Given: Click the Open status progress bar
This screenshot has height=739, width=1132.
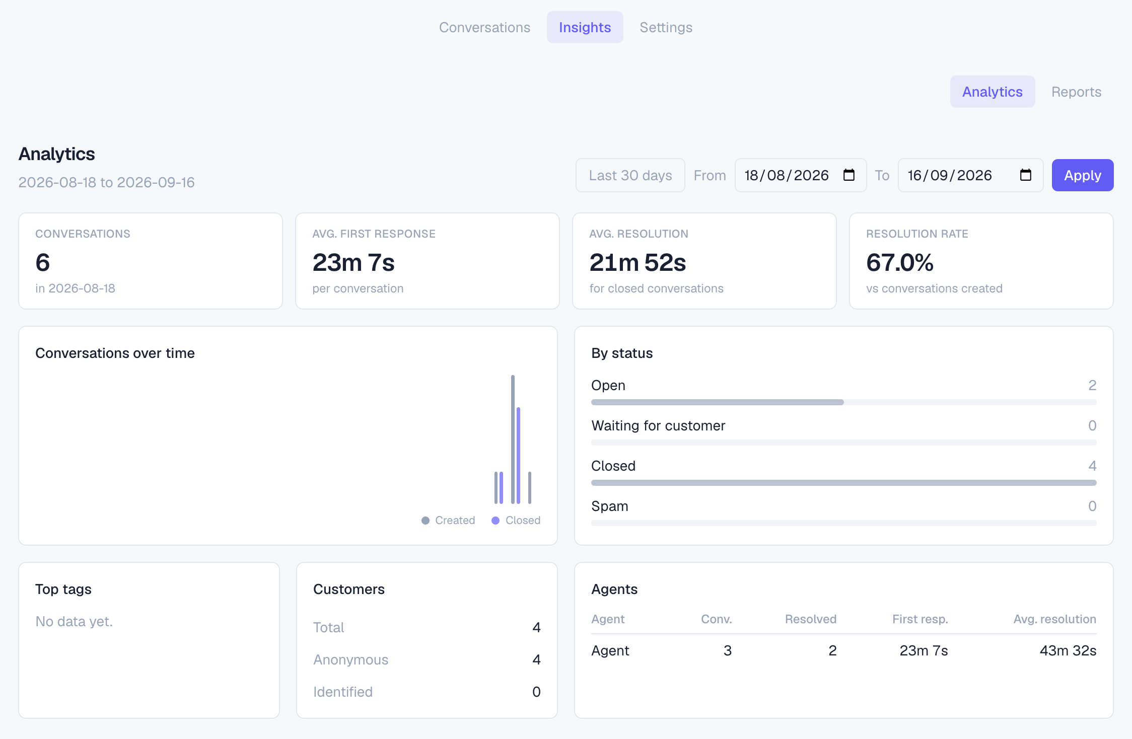Looking at the screenshot, I should [x=843, y=402].
